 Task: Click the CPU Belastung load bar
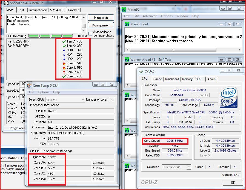point(50,36)
